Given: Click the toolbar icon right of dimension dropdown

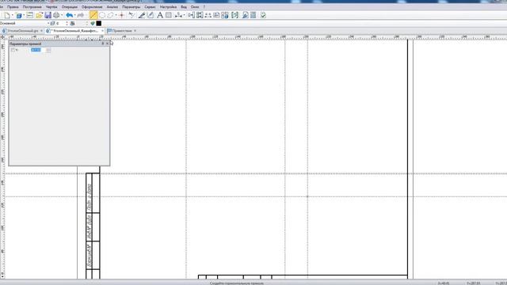Looking at the screenshot, I should 191,15.
